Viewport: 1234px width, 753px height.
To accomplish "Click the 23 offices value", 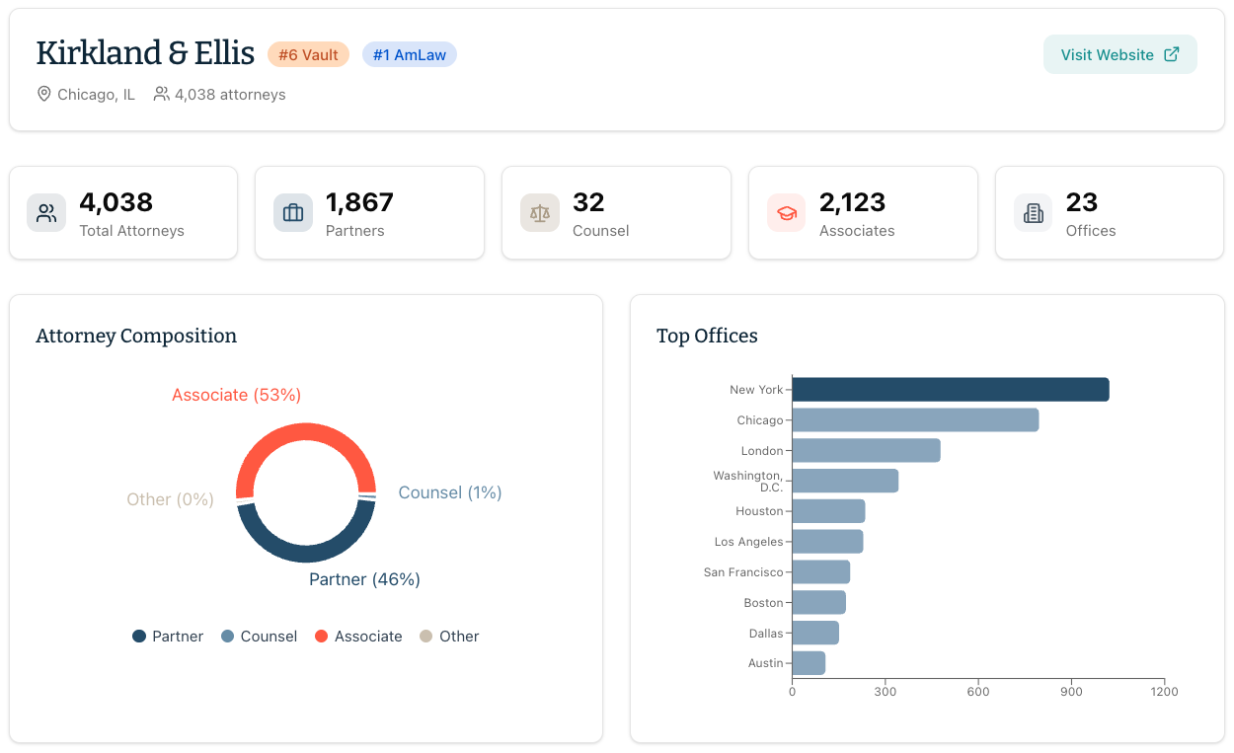I will point(1082,202).
